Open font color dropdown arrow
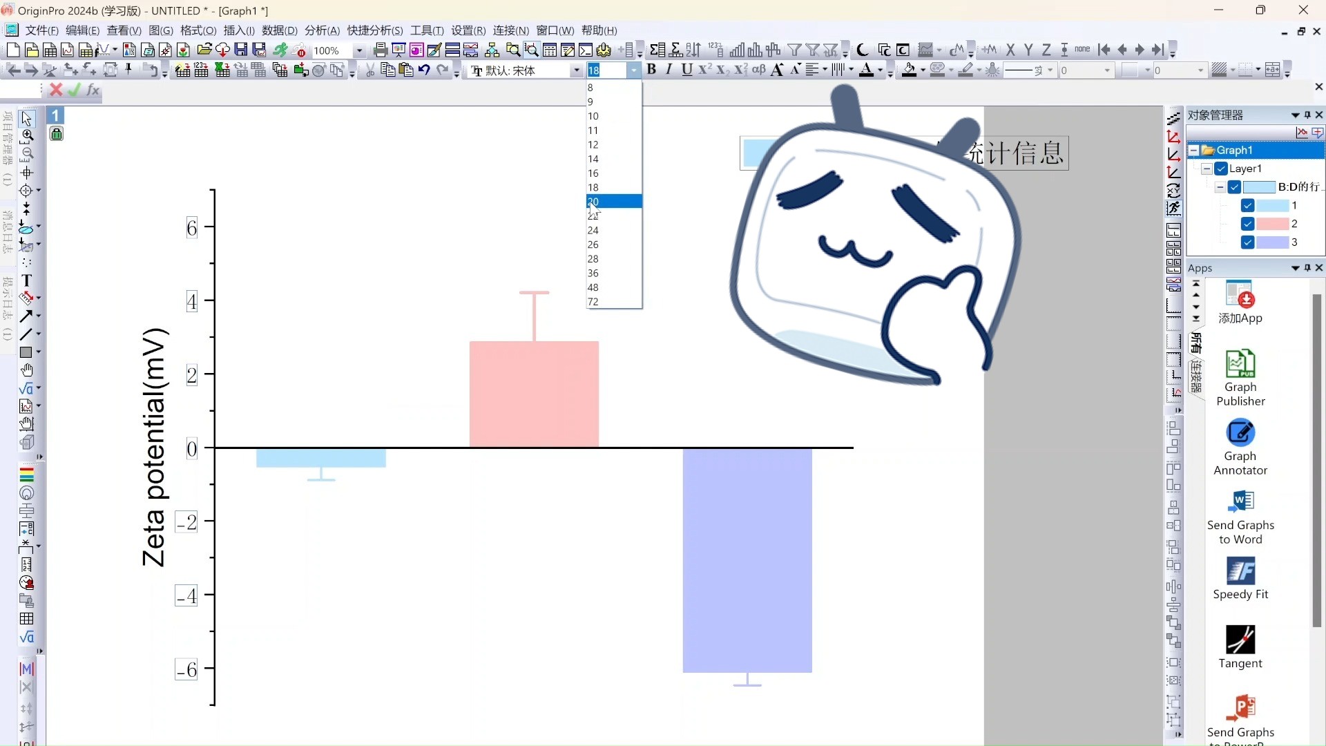Screen dimensions: 1326x746 pos(880,70)
